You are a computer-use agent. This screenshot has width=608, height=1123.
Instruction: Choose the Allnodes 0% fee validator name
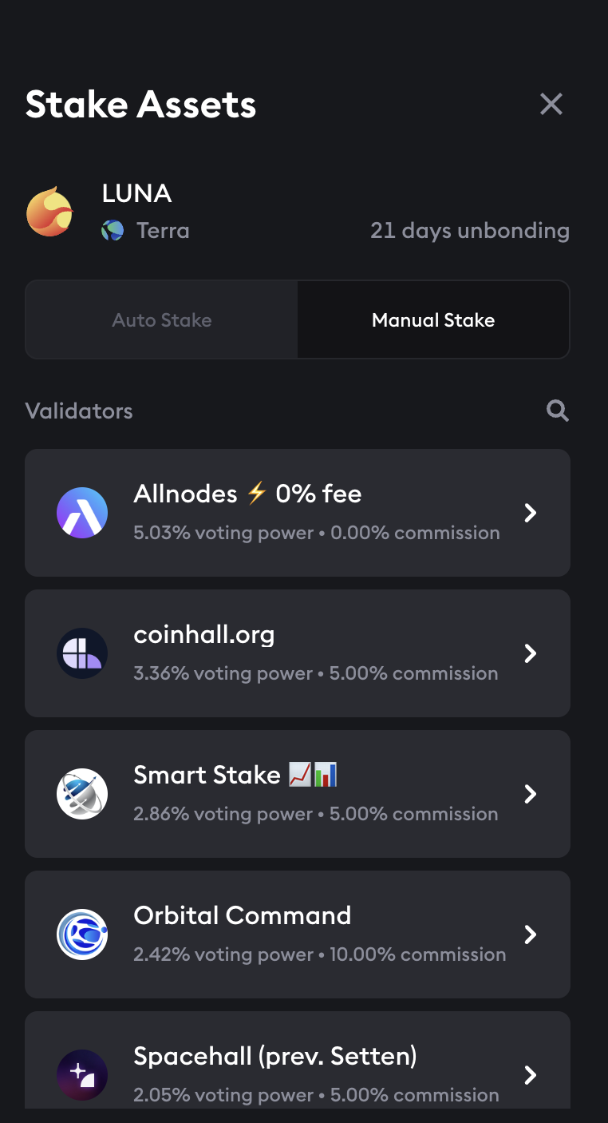[x=247, y=494]
